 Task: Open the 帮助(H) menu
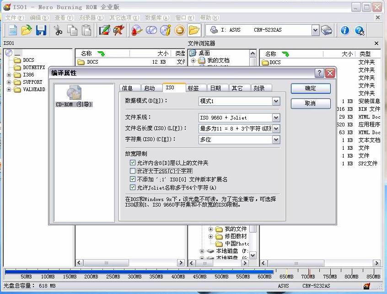210,18
